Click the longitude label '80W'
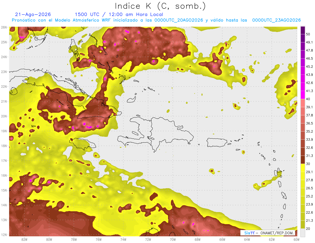315x243 pixels. (x=49, y=239)
